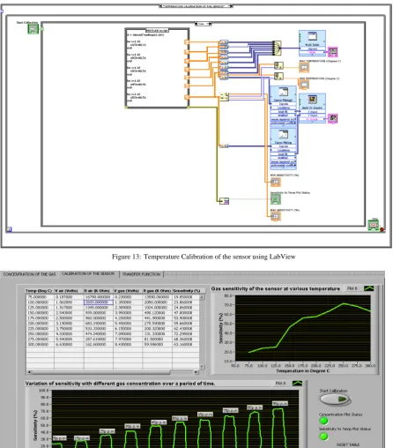Click the sensitivity versus temperature graph plot area
393x448 pixels.
click(303, 328)
